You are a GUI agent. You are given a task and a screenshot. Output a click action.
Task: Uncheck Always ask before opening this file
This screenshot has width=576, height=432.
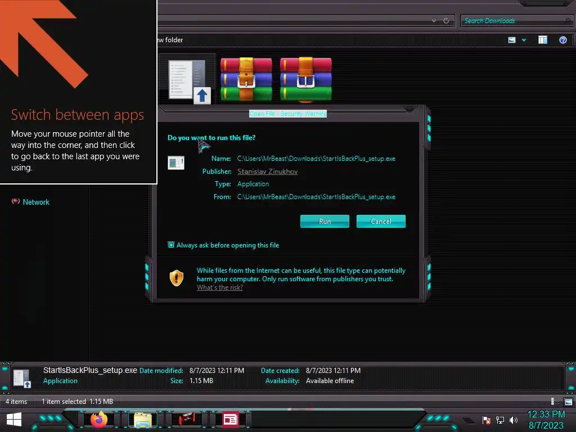tap(171, 245)
